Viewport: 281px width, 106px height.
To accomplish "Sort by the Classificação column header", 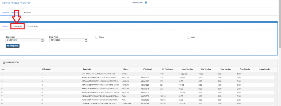I will coord(265,69).
